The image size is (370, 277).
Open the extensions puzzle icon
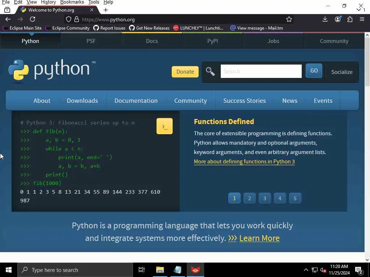[350, 19]
